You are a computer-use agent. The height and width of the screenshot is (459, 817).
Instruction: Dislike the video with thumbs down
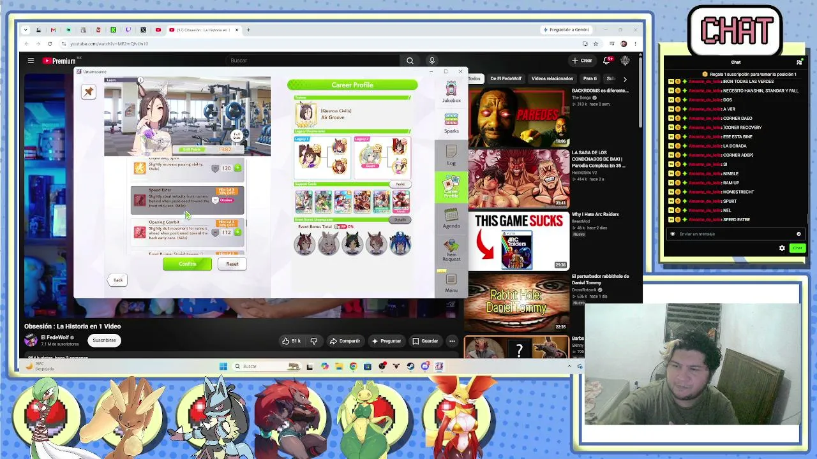314,341
